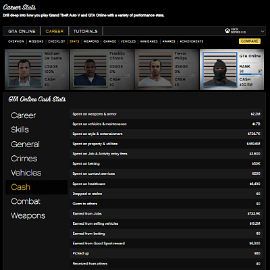Select the GTA Online masked character card
Screen dimensions: 270x270
pyautogui.click(x=232, y=70)
